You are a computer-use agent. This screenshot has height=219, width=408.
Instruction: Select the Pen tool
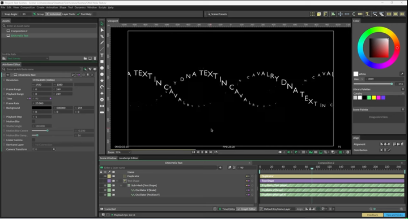pos(102,36)
